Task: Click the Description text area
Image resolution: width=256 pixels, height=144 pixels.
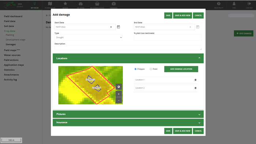Action: click(128, 48)
